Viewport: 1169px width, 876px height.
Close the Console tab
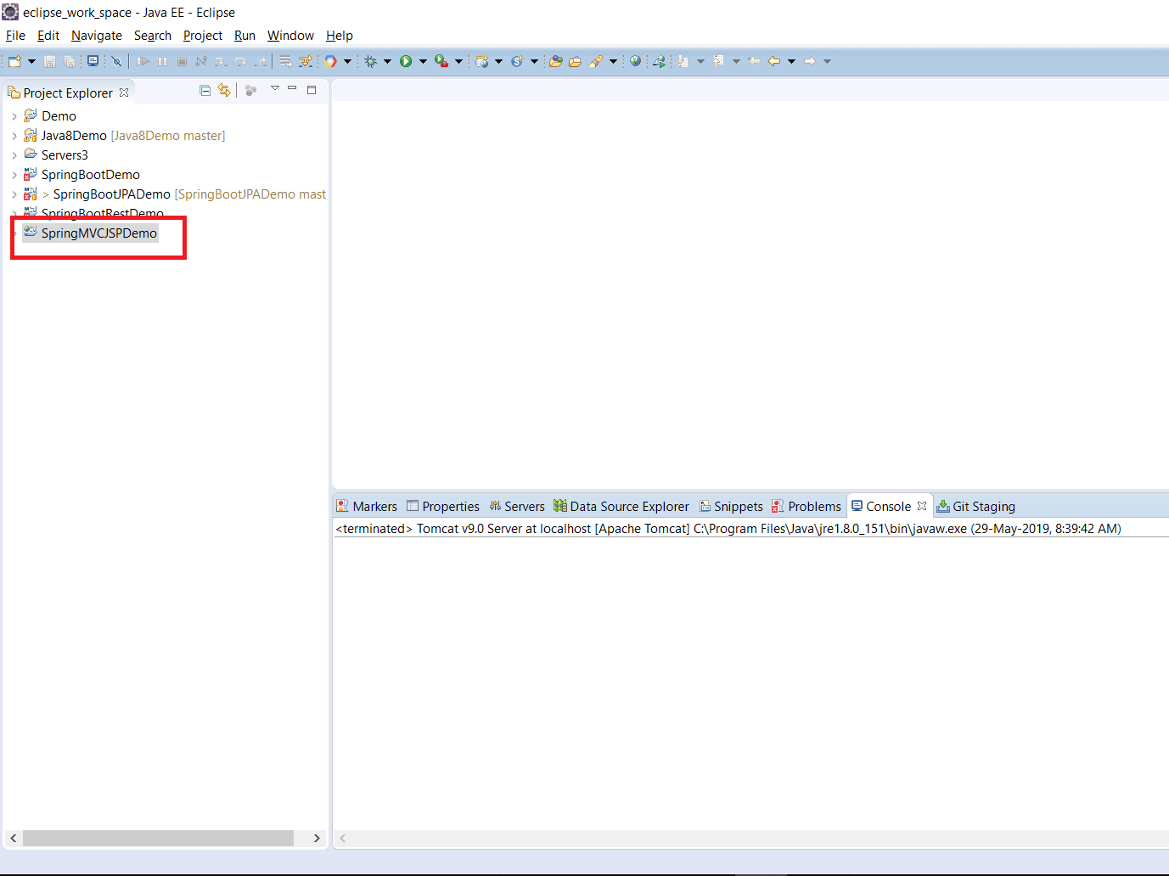pyautogui.click(x=922, y=506)
